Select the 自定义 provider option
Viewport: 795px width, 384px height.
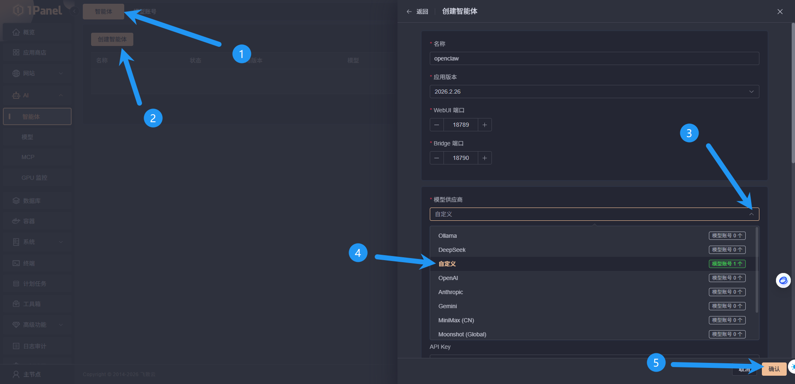coord(447,264)
